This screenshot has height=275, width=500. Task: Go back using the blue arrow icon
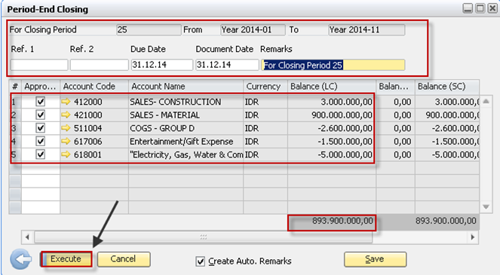tap(20, 259)
